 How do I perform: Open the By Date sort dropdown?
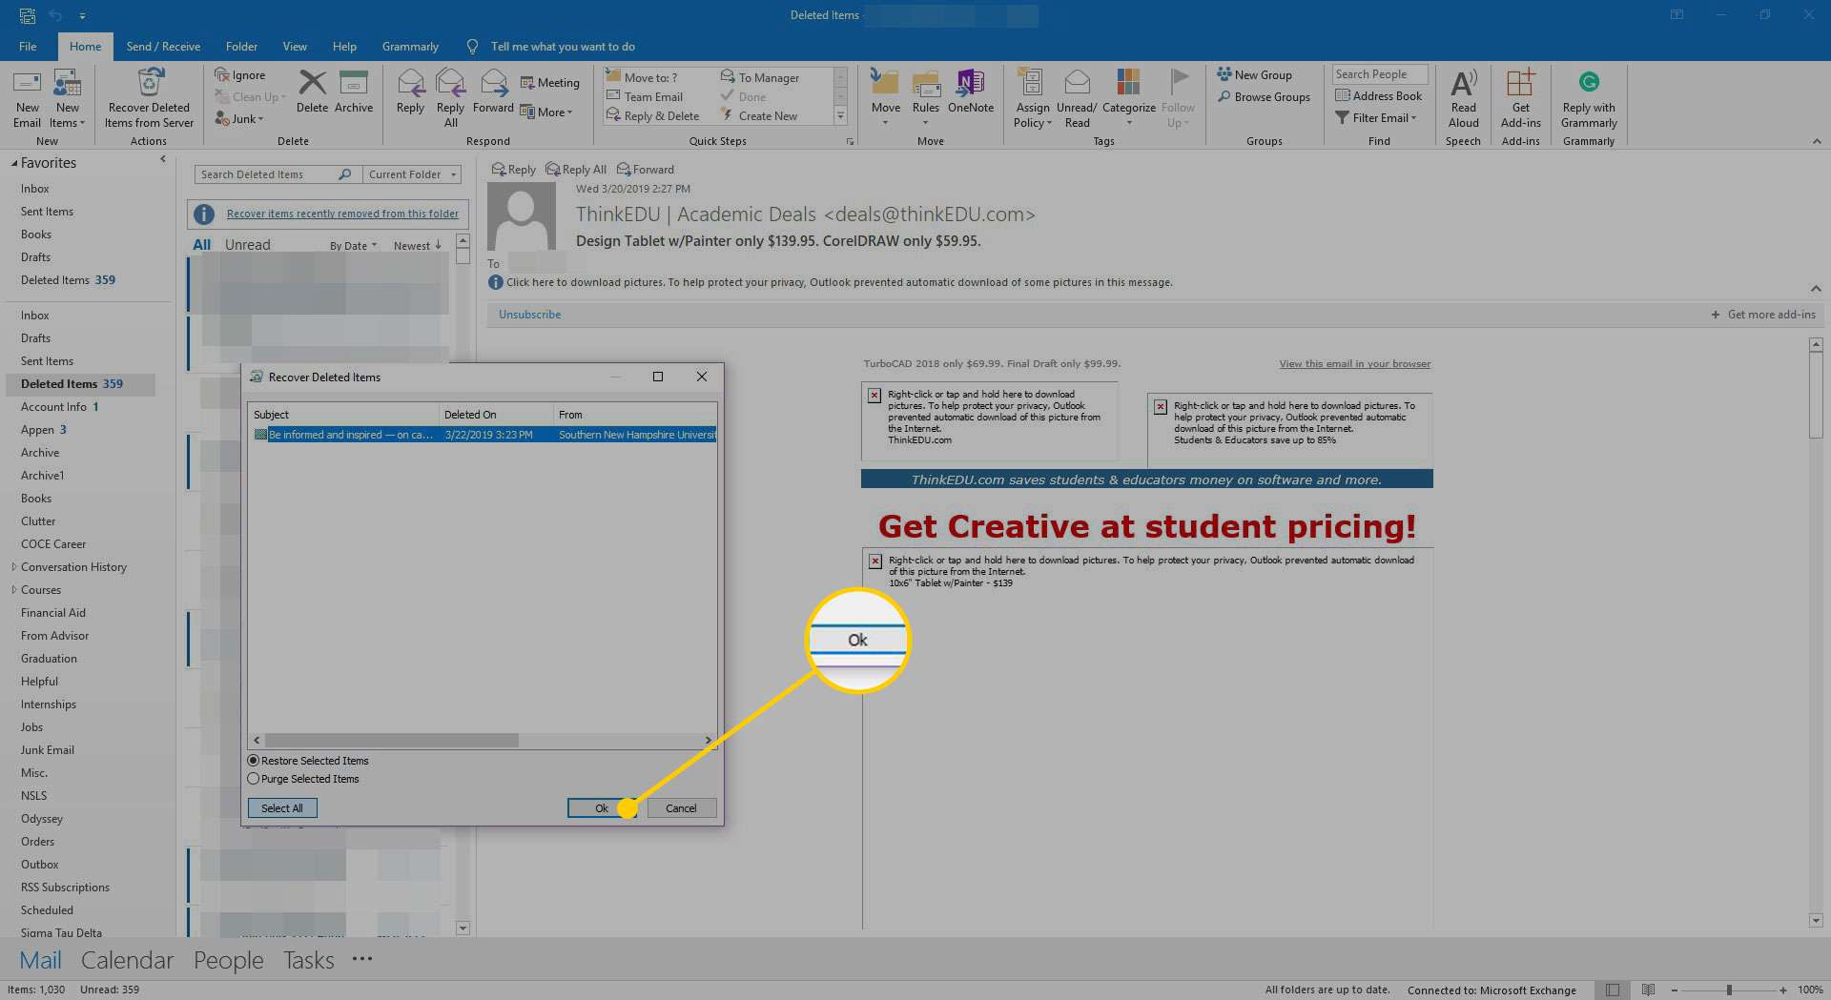point(353,246)
